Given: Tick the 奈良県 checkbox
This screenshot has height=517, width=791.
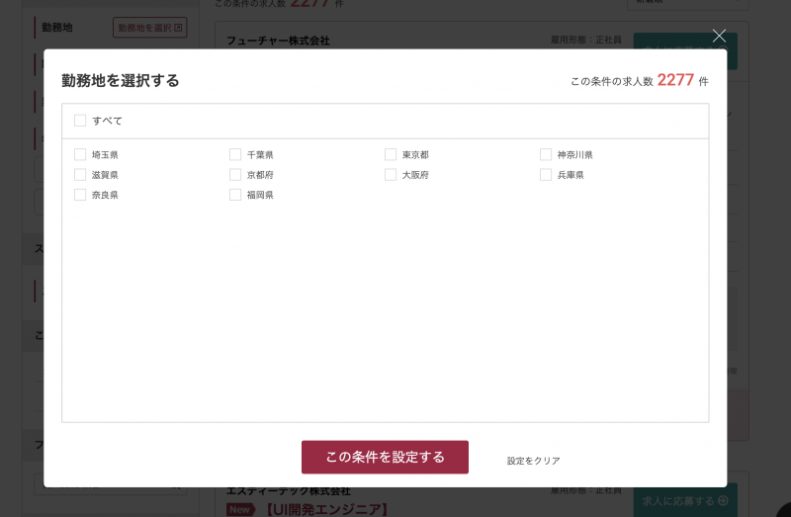Looking at the screenshot, I should [80, 195].
